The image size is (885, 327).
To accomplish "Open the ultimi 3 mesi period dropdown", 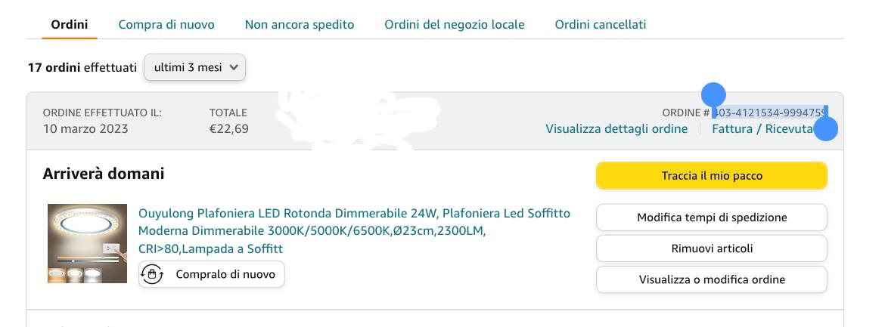I will click(195, 67).
